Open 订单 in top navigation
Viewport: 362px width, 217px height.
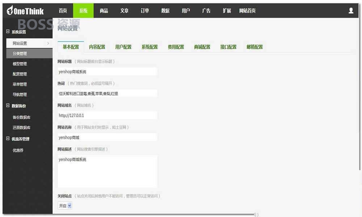click(145, 10)
